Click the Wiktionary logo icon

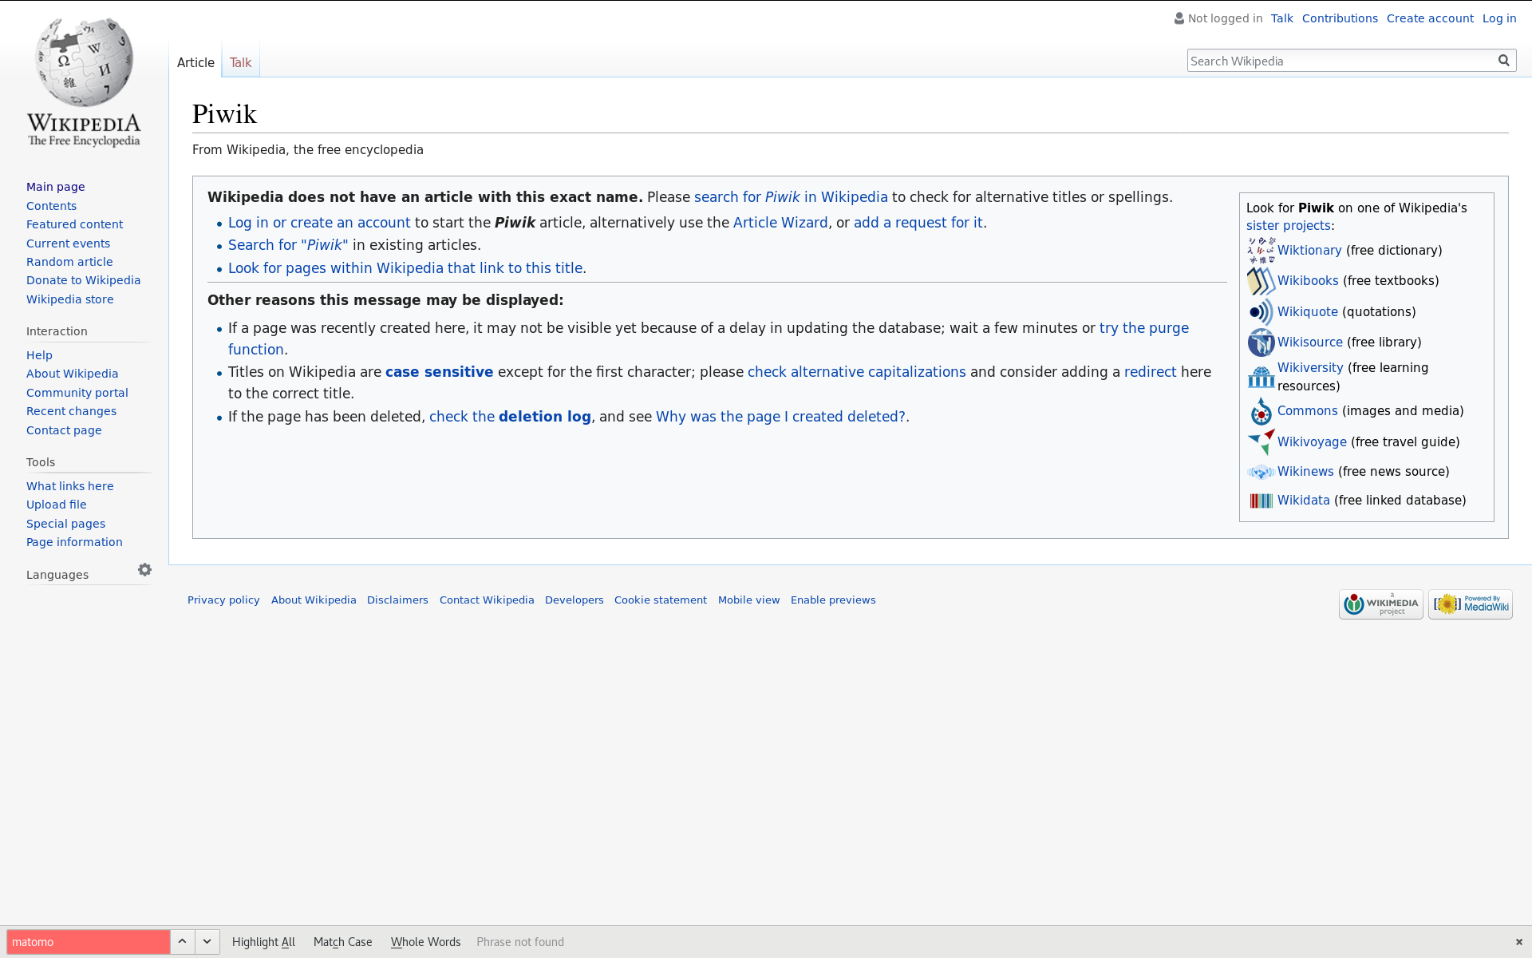click(x=1261, y=251)
